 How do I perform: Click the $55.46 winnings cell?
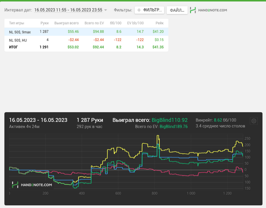coord(73,32)
